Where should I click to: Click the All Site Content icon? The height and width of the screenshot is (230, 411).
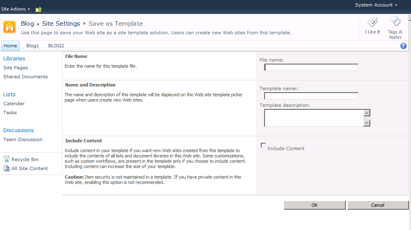(7, 168)
